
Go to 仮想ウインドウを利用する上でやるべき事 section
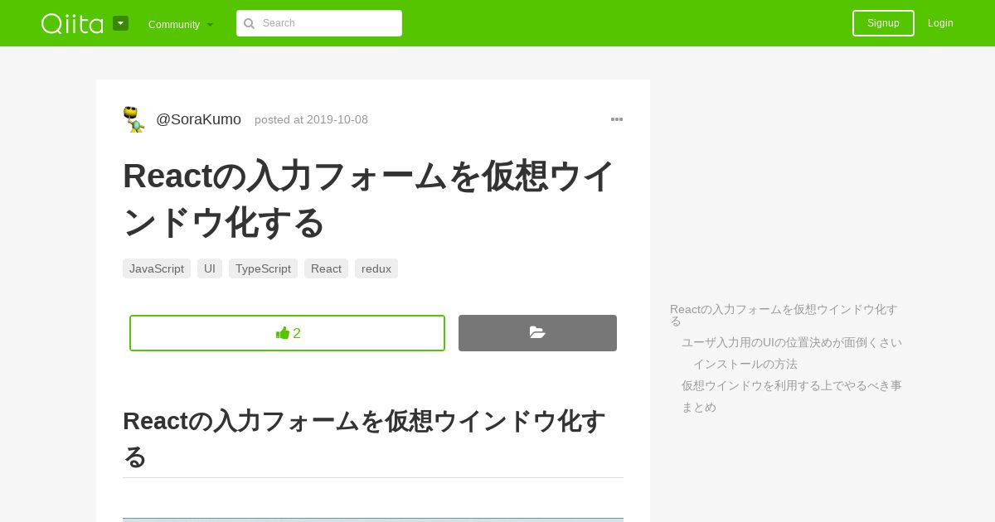[792, 385]
